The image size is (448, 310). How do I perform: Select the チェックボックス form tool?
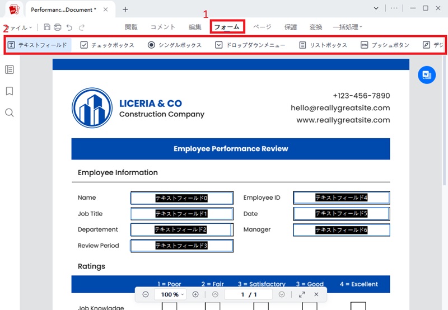(x=108, y=45)
